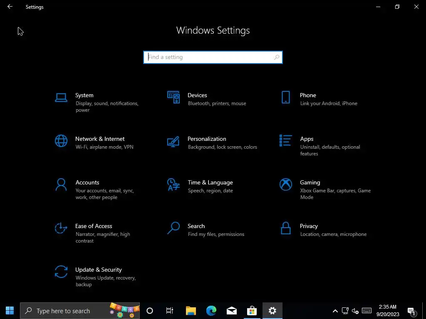Click 'Narrator, magnifier, high contrast' text
The image size is (426, 319).
(x=103, y=238)
